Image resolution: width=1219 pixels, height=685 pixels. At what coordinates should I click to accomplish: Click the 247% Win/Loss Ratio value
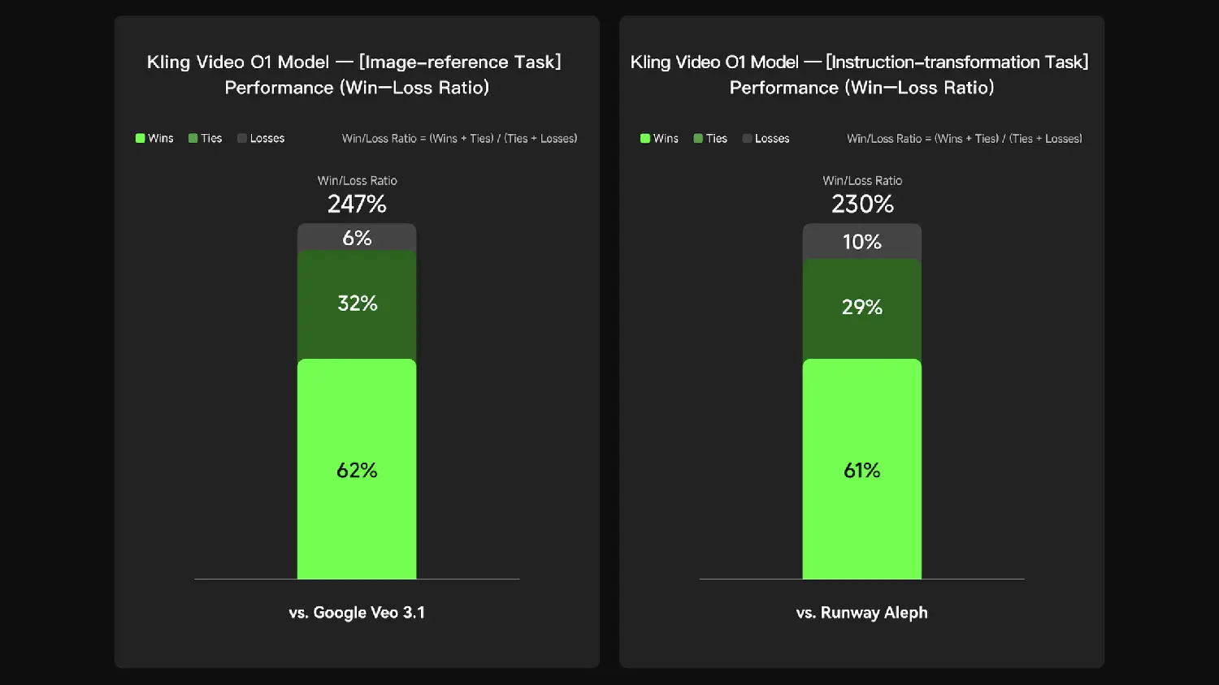click(x=357, y=204)
